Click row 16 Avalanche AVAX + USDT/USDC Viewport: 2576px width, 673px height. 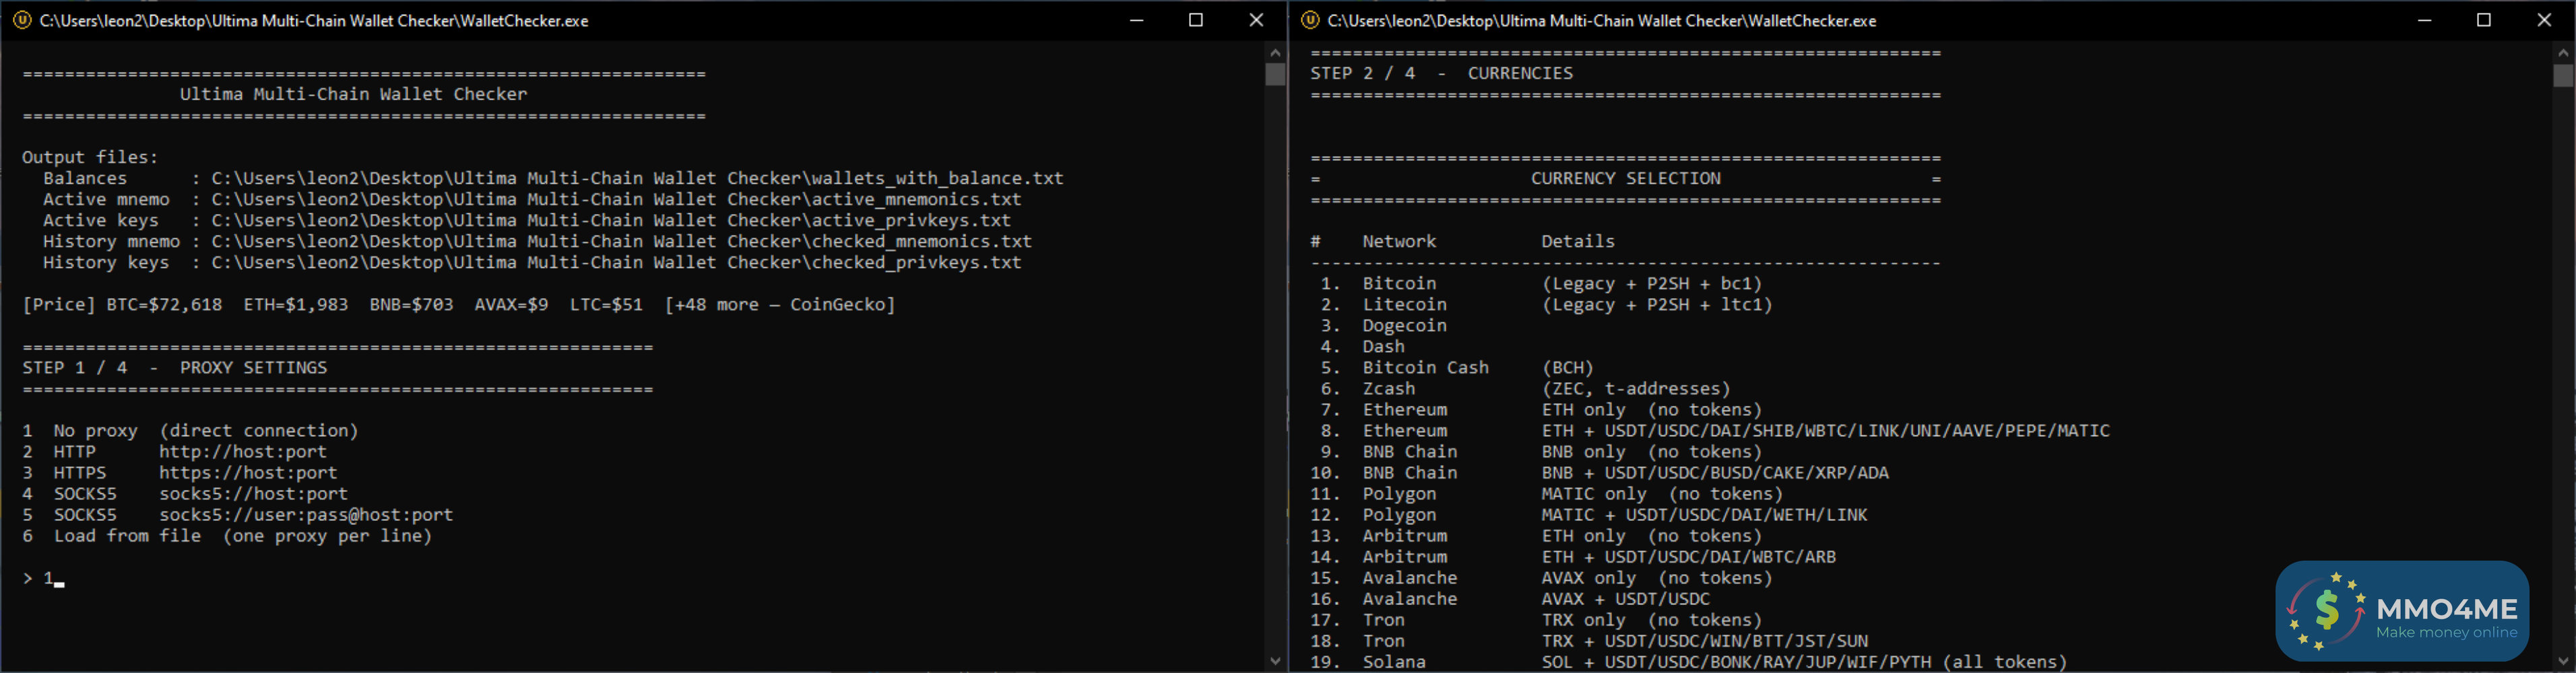point(1510,599)
